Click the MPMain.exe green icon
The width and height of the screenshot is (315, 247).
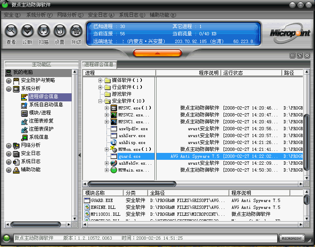click(x=114, y=170)
